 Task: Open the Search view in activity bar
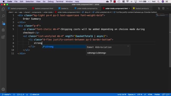(x=3, y=16)
